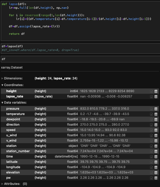Show attributes icon for height coordinate
This screenshot has height=187, width=160.
pos(151,91)
